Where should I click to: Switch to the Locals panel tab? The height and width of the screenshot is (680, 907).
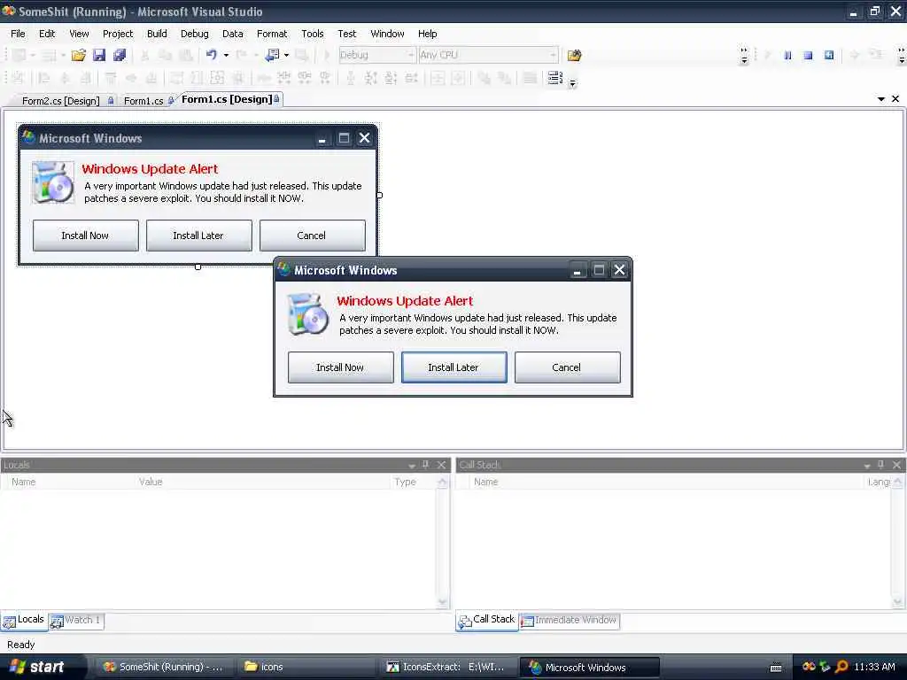[24, 620]
